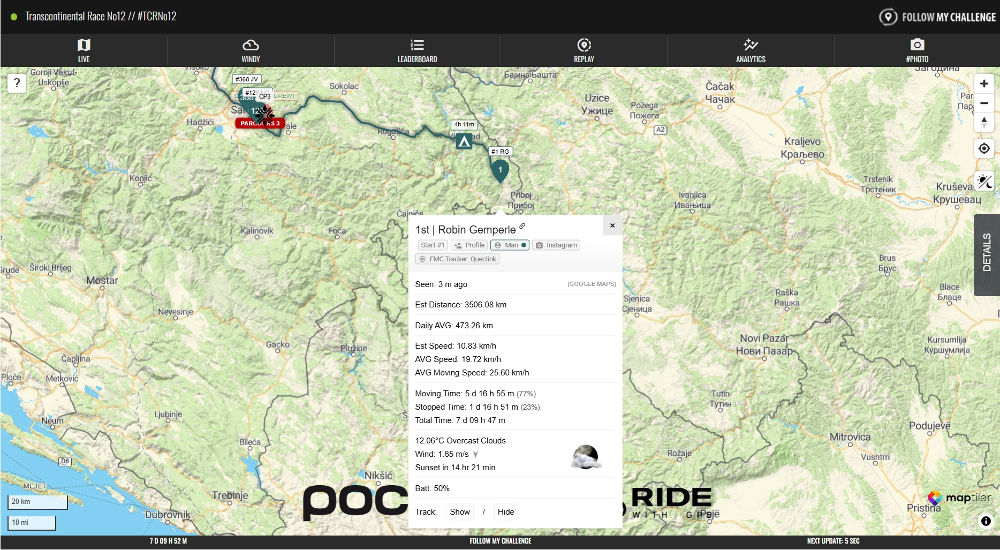The image size is (1000, 550).
Task: Open the LIVE map tab
Action: pyautogui.click(x=84, y=50)
